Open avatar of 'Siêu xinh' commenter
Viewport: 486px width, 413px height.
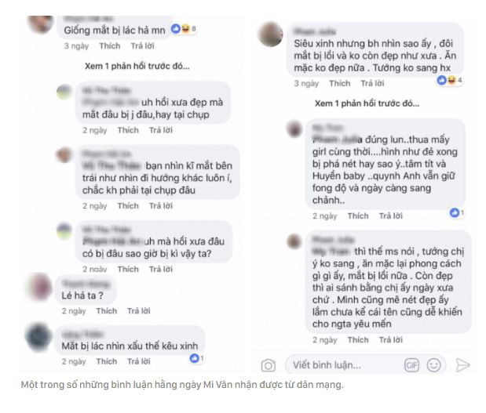tap(271, 34)
